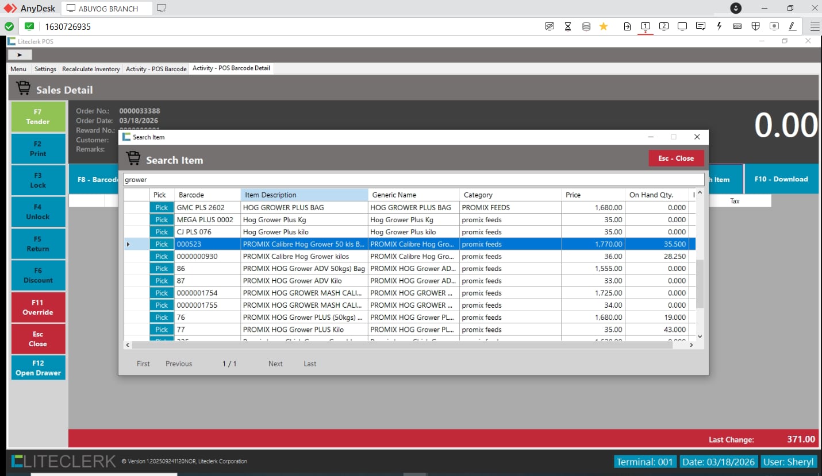Open AnyDesk chat icon in toolbar
The width and height of the screenshot is (822, 476).
point(700,26)
